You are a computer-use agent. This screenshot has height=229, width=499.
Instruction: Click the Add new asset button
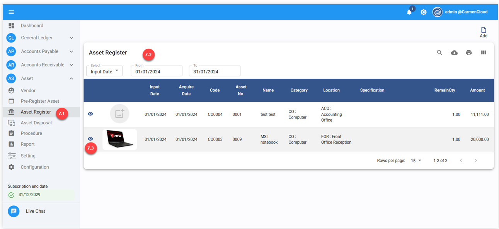pyautogui.click(x=484, y=32)
